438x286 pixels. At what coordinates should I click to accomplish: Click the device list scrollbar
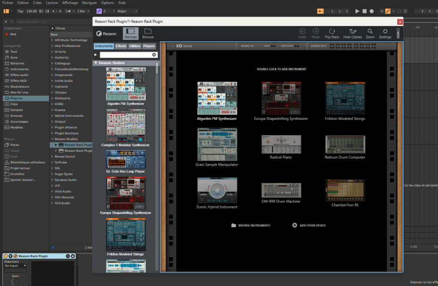click(x=157, y=68)
